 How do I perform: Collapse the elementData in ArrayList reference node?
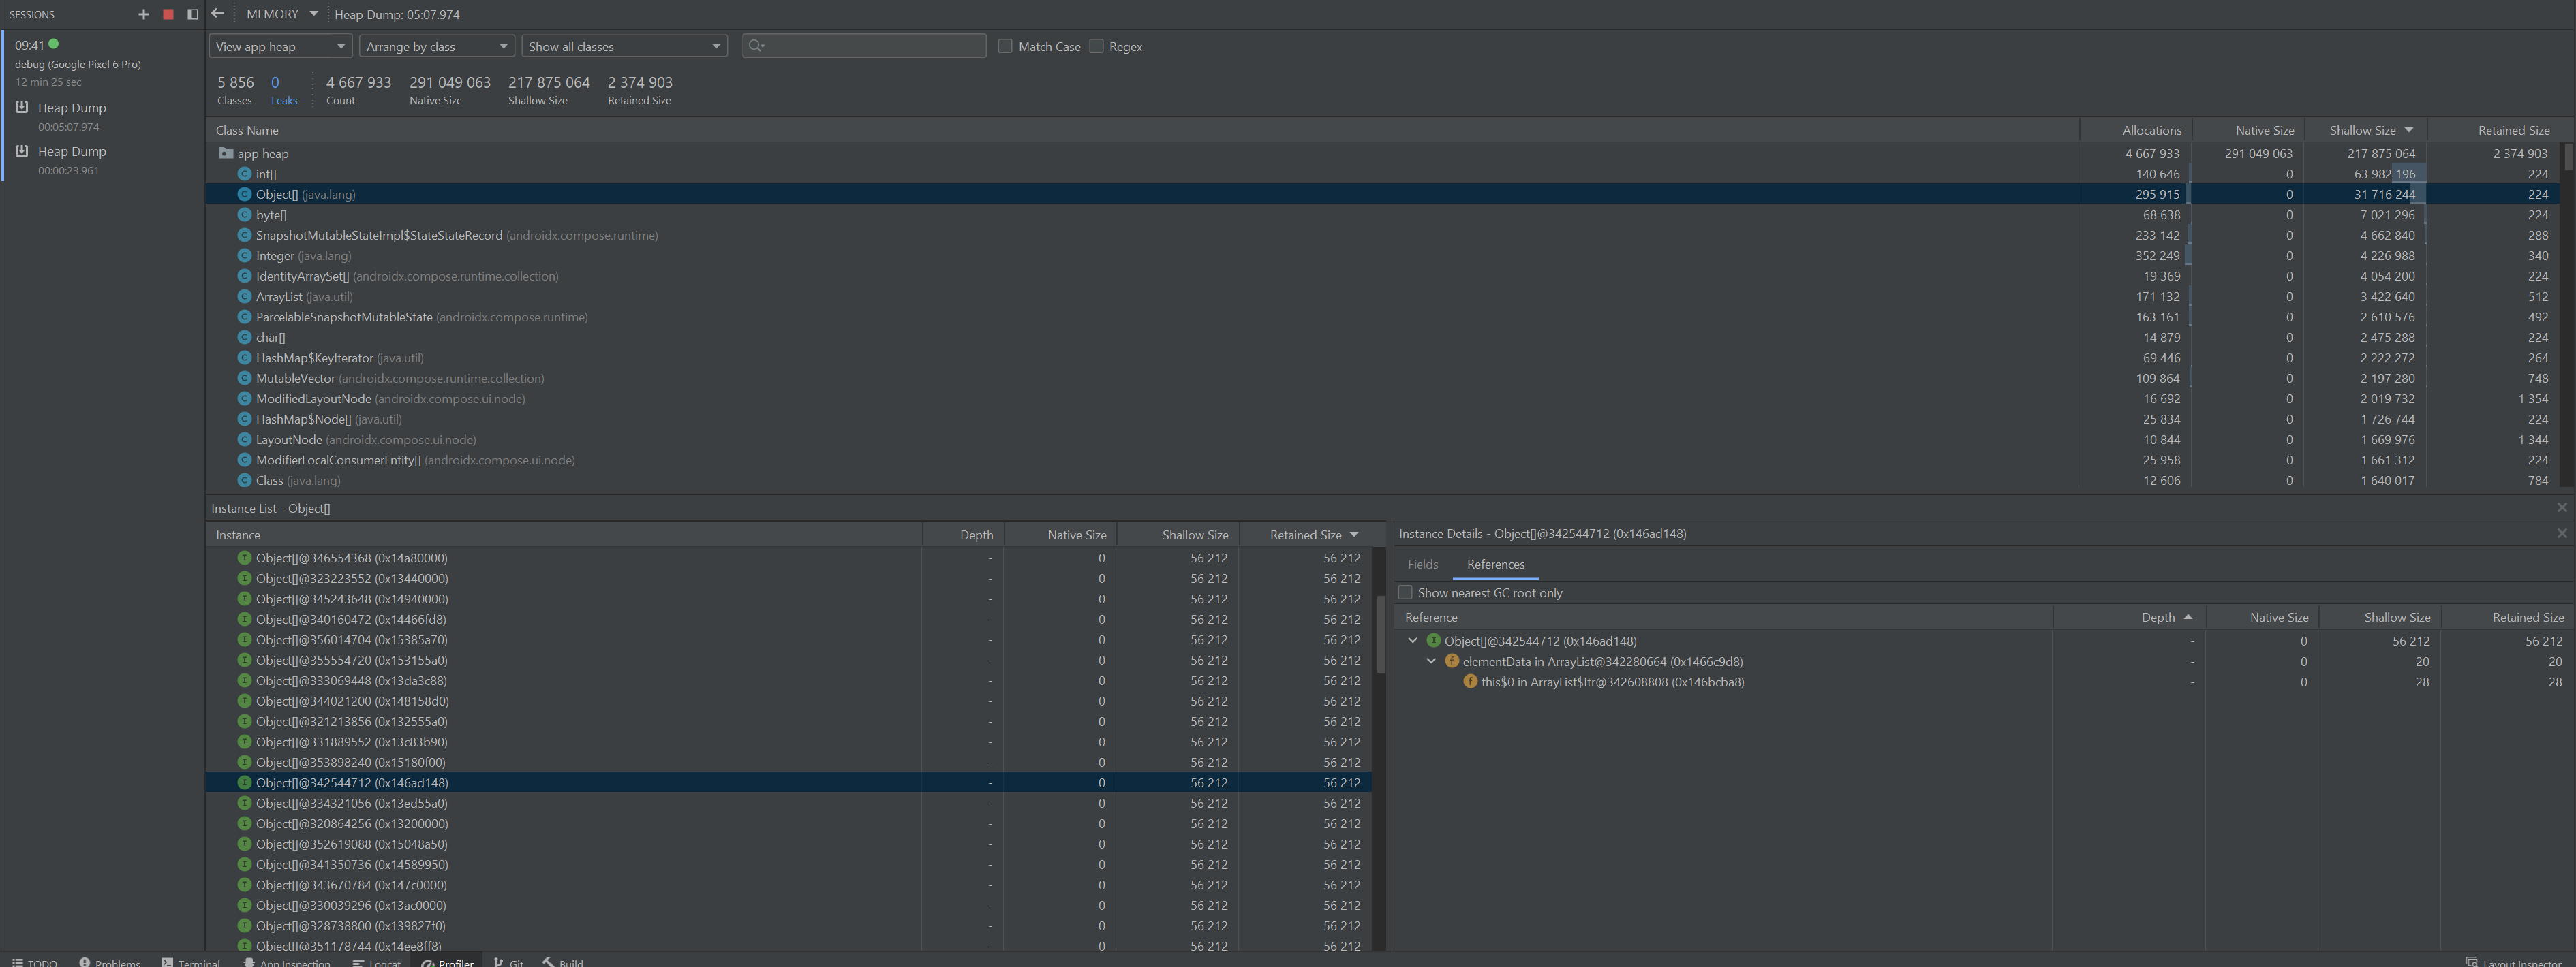click(1431, 661)
